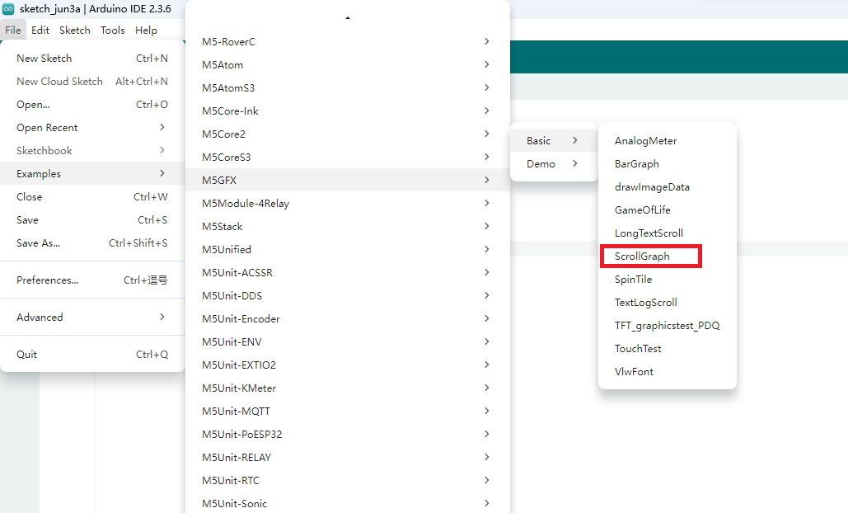Screen dimensions: 848x513
Task: Select Save As... menu entry
Action: (x=92, y=243)
